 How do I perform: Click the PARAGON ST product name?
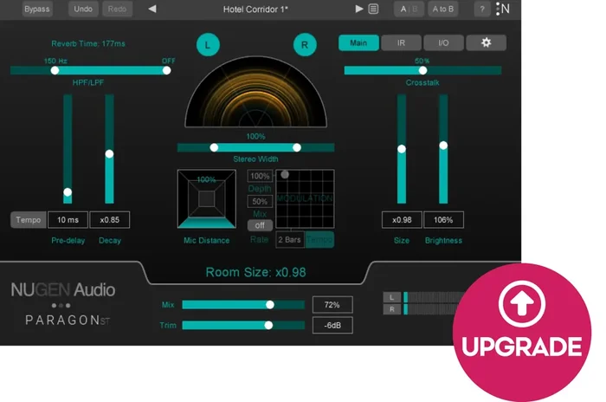pyautogui.click(x=68, y=321)
